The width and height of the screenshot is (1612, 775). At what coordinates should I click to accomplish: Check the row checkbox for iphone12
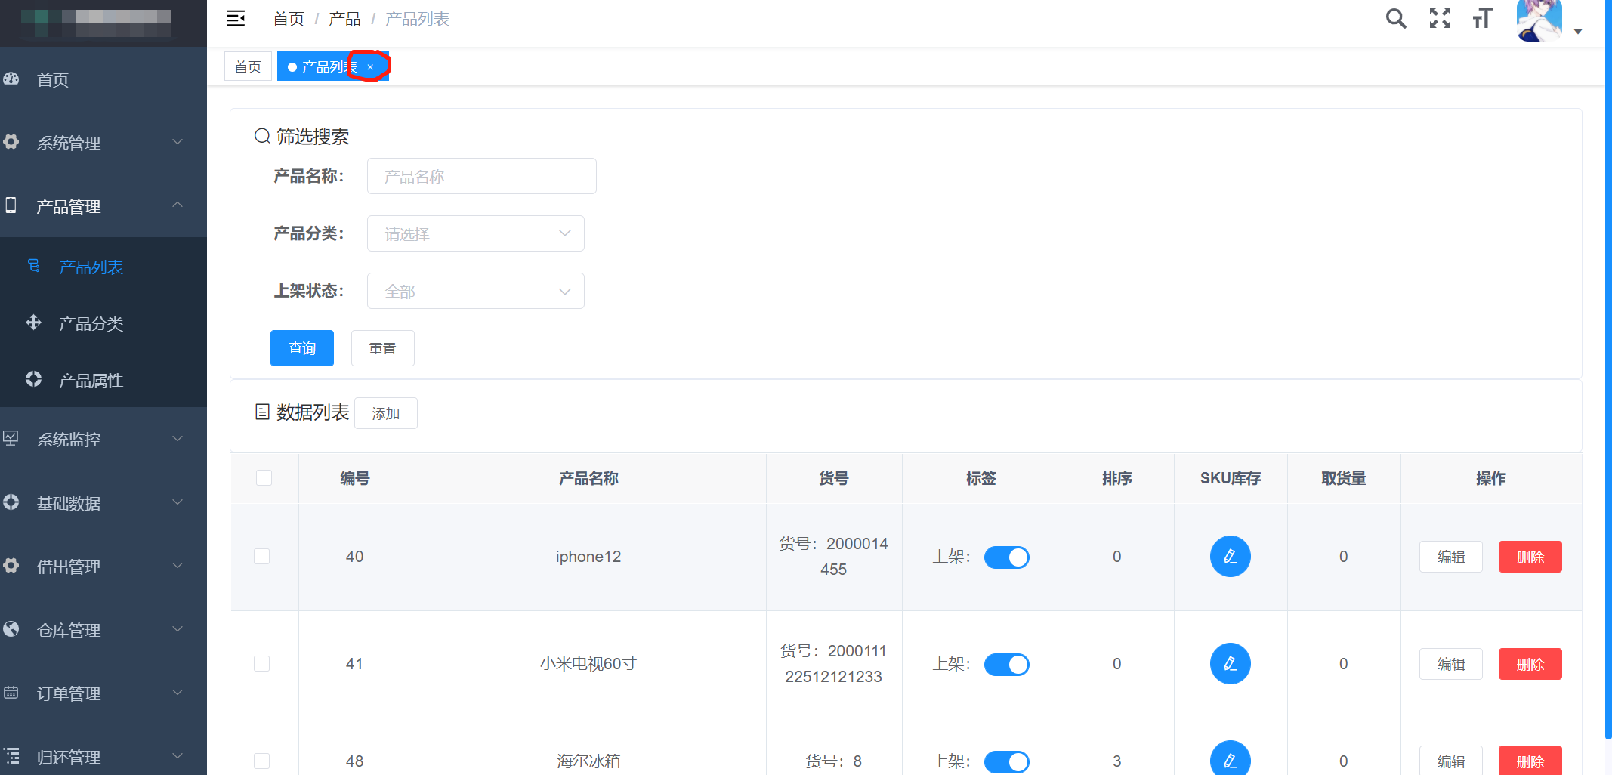(262, 557)
